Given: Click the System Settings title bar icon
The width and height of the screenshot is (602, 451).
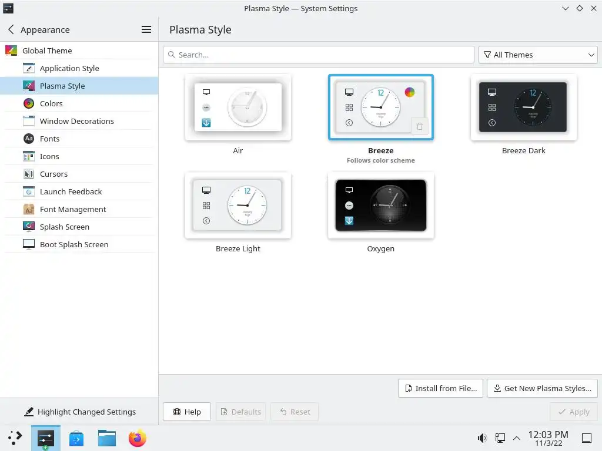Looking at the screenshot, I should 8,8.
